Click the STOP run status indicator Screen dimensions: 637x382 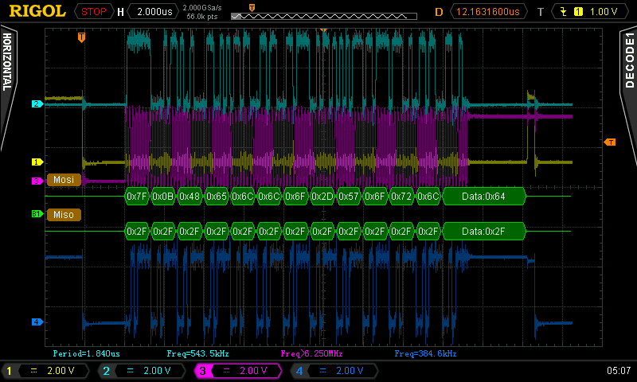[x=93, y=11]
